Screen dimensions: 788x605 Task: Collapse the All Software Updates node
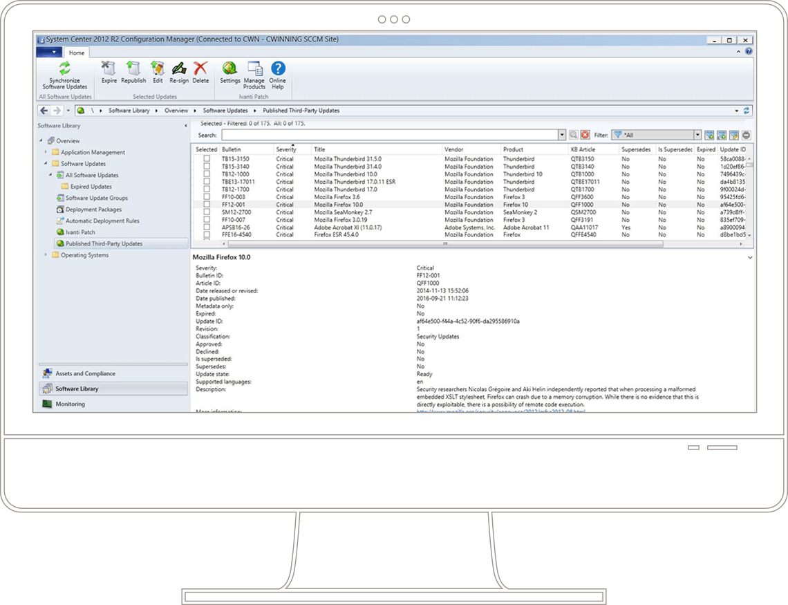click(50, 175)
